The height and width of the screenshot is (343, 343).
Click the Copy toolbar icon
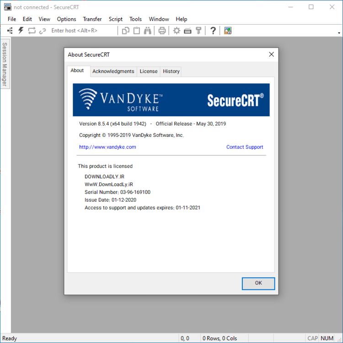(126, 31)
